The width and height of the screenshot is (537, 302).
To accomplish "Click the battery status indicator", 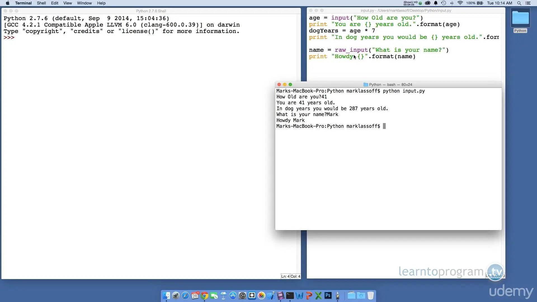I will pos(475,3).
